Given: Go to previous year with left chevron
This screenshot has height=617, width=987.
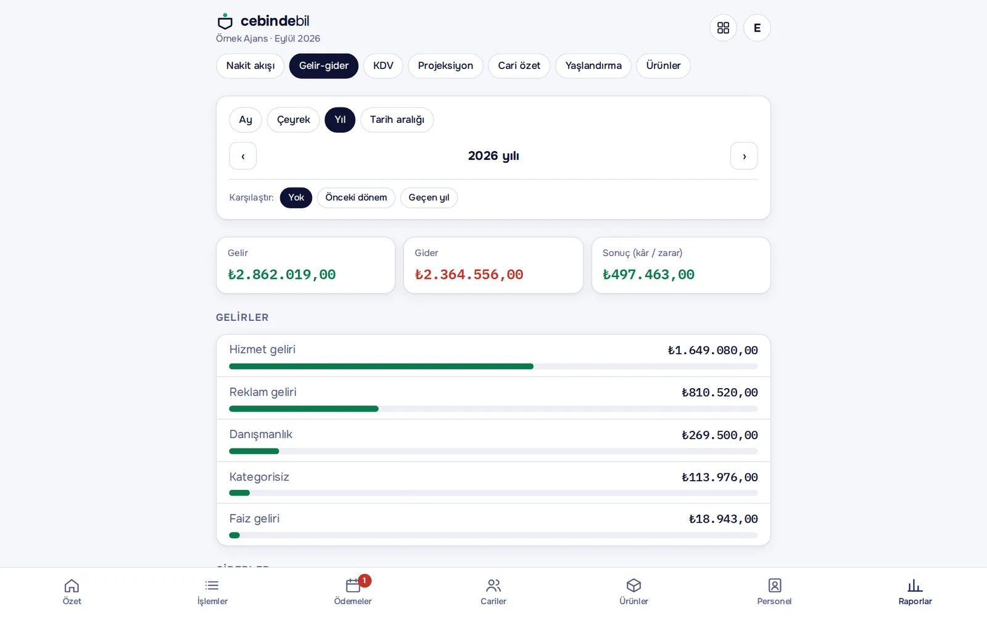Looking at the screenshot, I should [243, 156].
